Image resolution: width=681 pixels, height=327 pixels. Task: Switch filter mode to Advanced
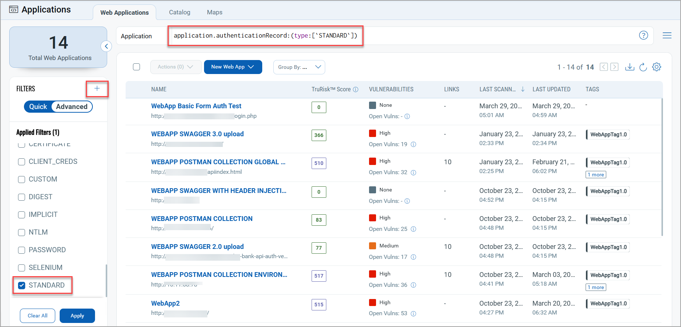pyautogui.click(x=71, y=107)
